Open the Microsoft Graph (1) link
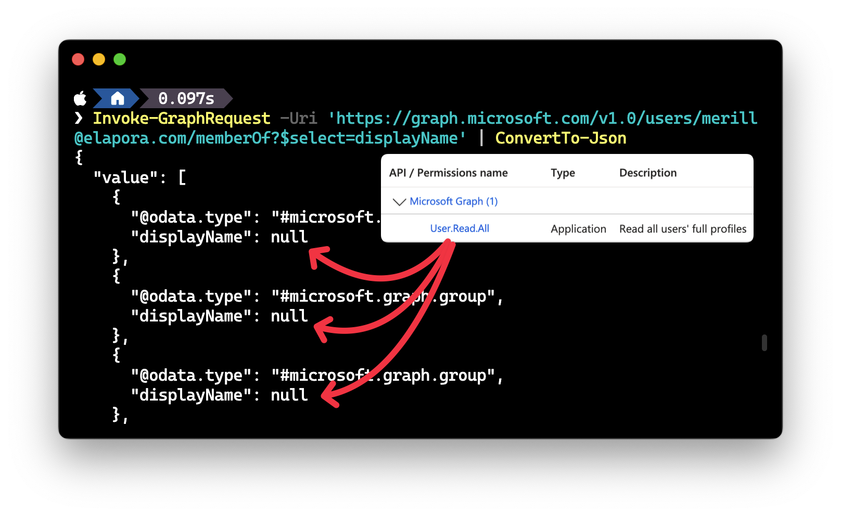Viewport: 841px width, 516px height. 454,201
